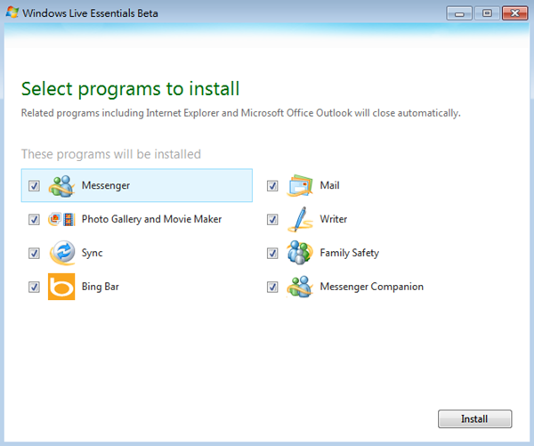Select the Messenger label text
Viewport: 534px width, 446px height.
106,186
